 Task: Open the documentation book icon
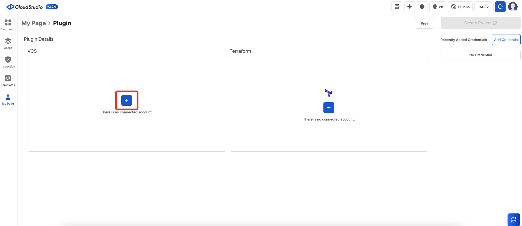tap(397, 7)
